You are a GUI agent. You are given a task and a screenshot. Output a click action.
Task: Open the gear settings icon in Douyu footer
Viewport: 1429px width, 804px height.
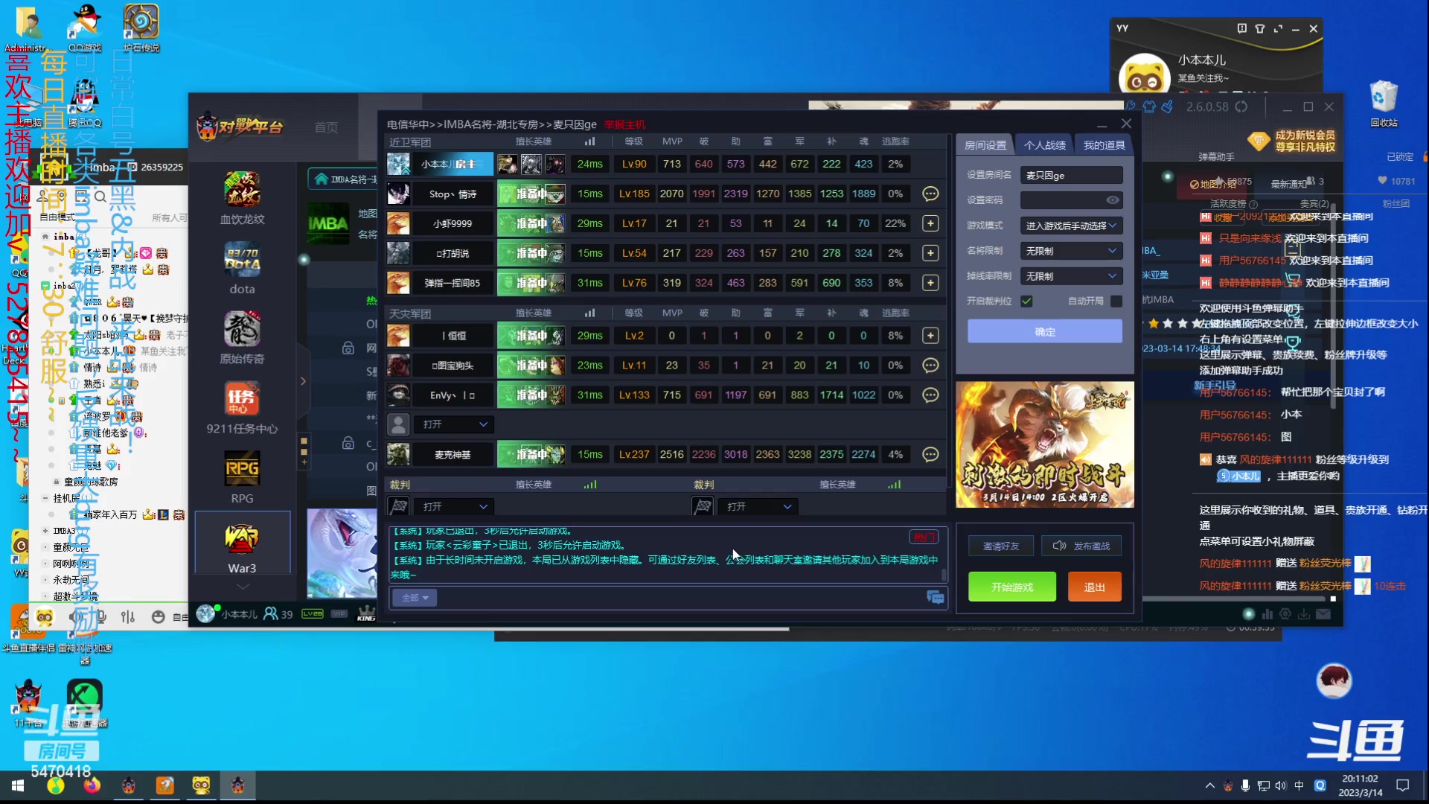point(1285,614)
